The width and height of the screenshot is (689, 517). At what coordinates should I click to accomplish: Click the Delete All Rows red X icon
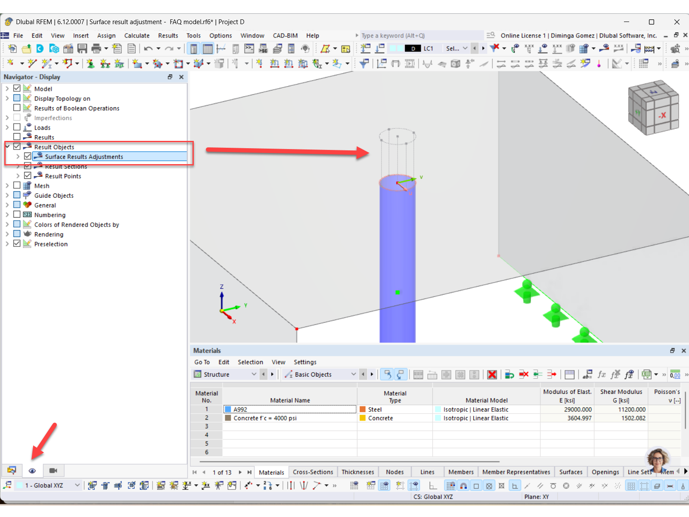click(x=492, y=374)
